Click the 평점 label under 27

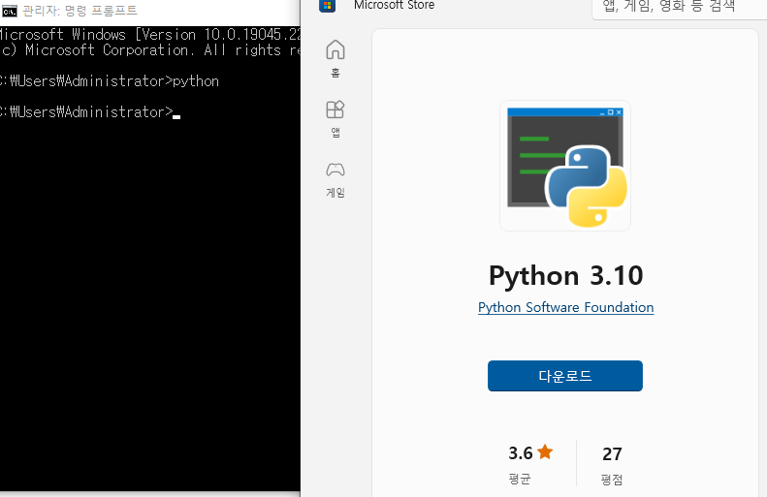click(x=612, y=480)
